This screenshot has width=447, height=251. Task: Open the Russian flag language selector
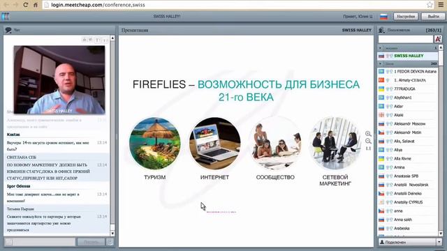tap(383, 17)
